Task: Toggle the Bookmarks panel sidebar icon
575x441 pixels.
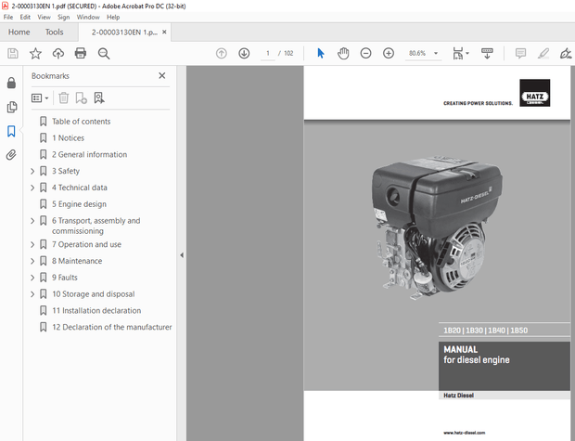Action: [11, 131]
